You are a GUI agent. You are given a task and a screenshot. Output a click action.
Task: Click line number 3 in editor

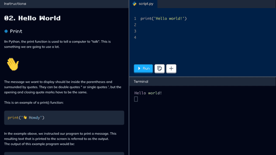[x=135, y=31]
